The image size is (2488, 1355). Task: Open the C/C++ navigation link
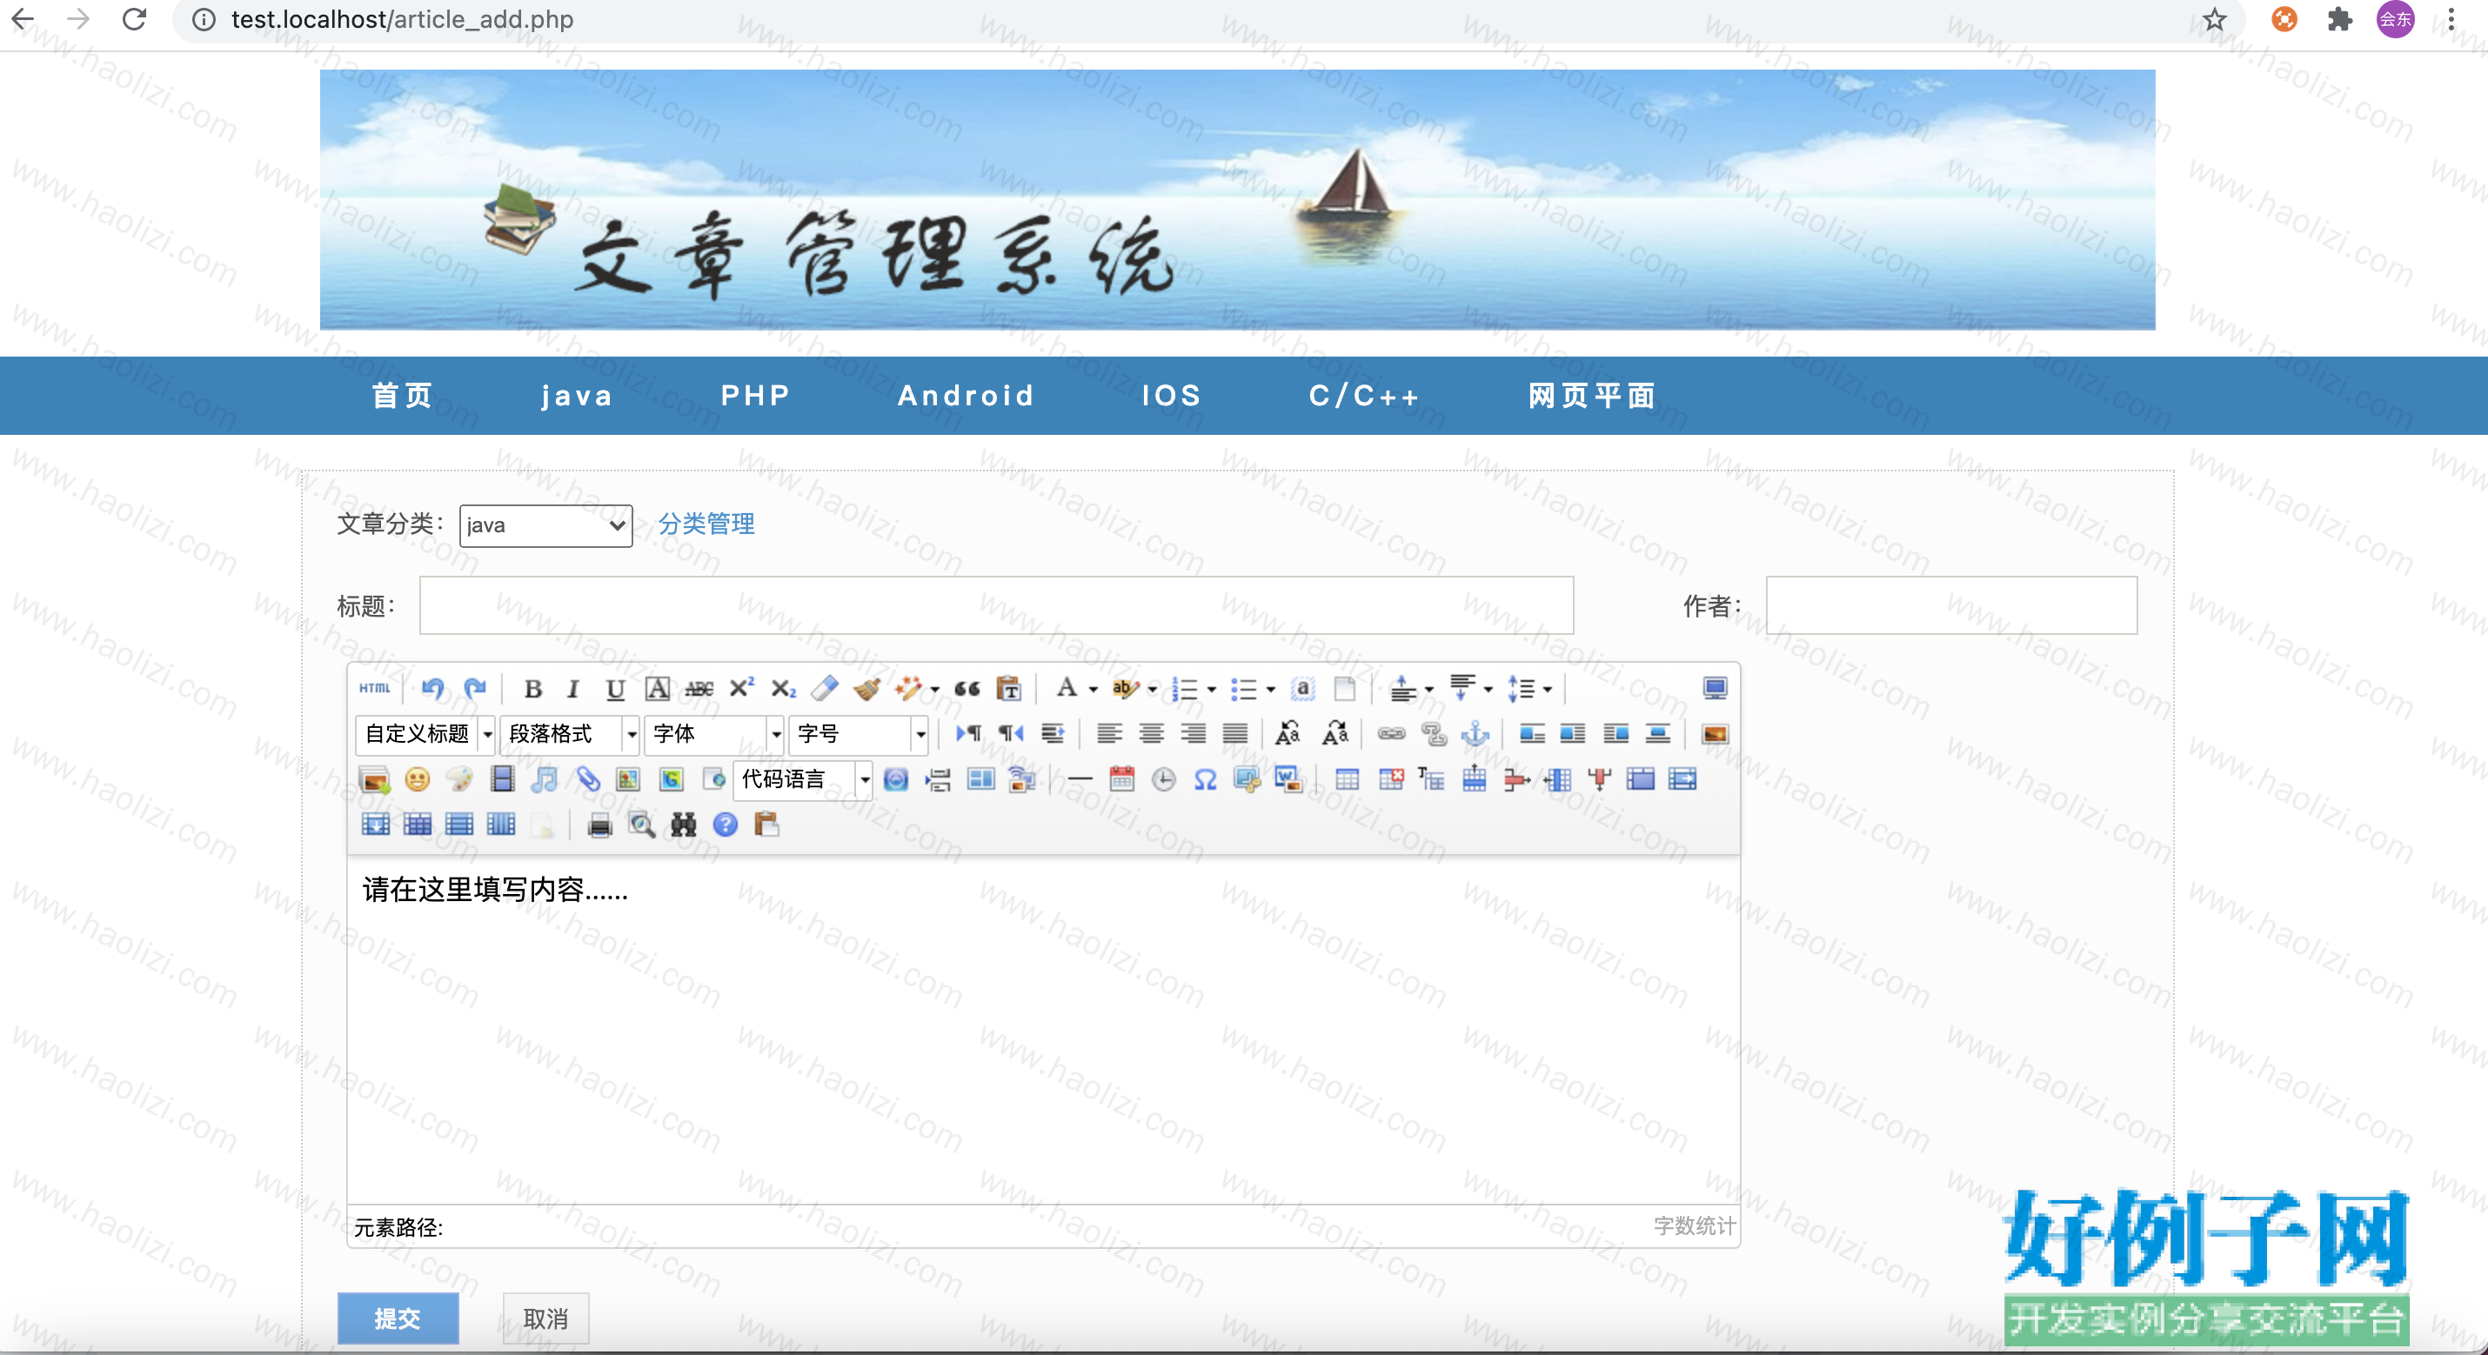coord(1364,395)
